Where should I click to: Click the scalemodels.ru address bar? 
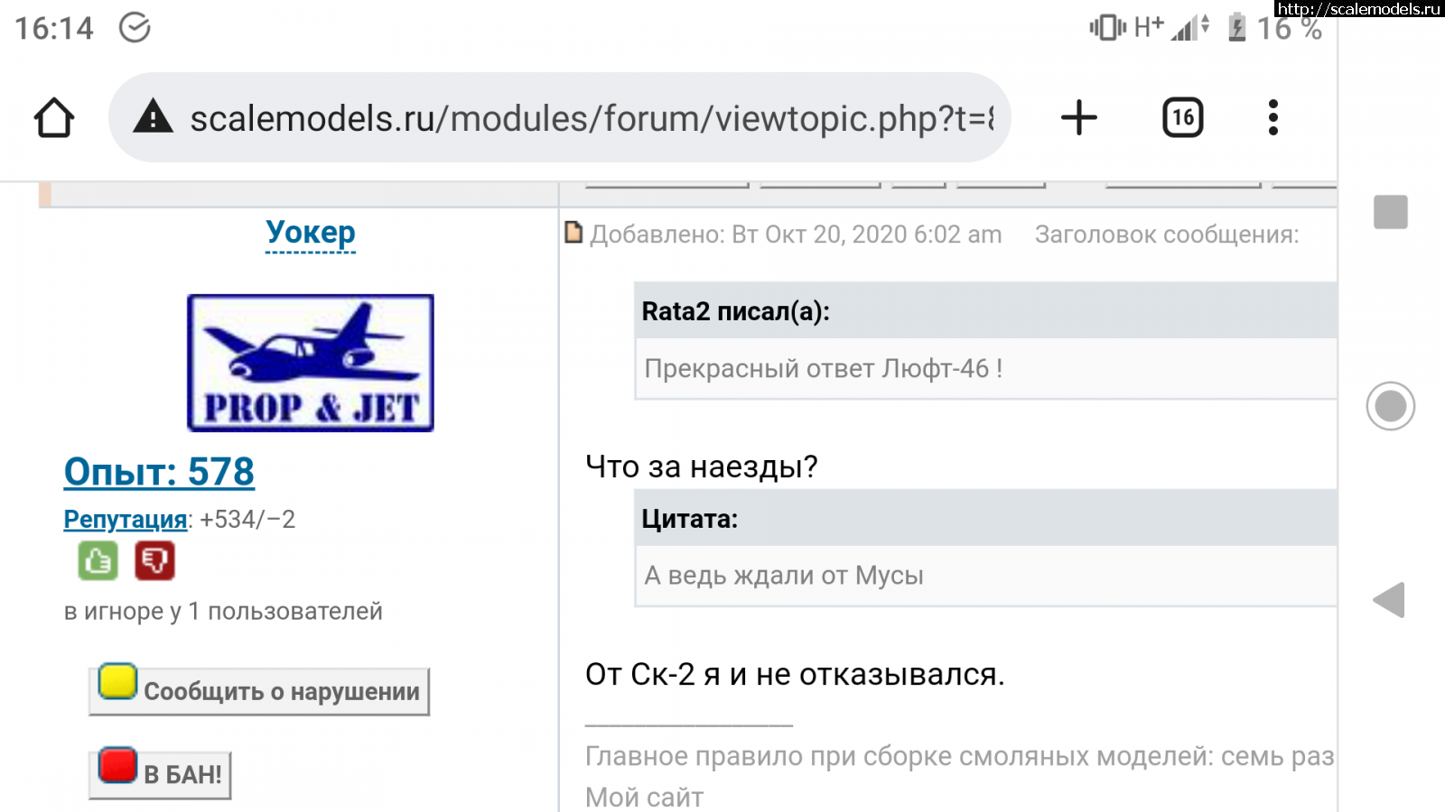click(559, 117)
